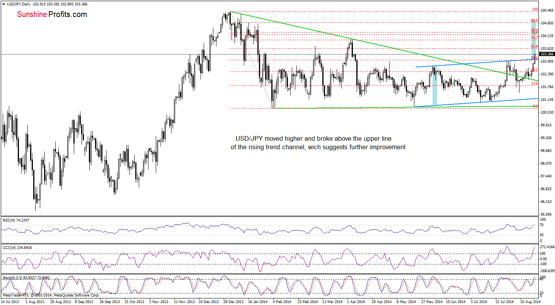Viewport: 555px width, 305px height.
Task: Click the 88.6 Fibonacci level label
Action: (535, 20)
